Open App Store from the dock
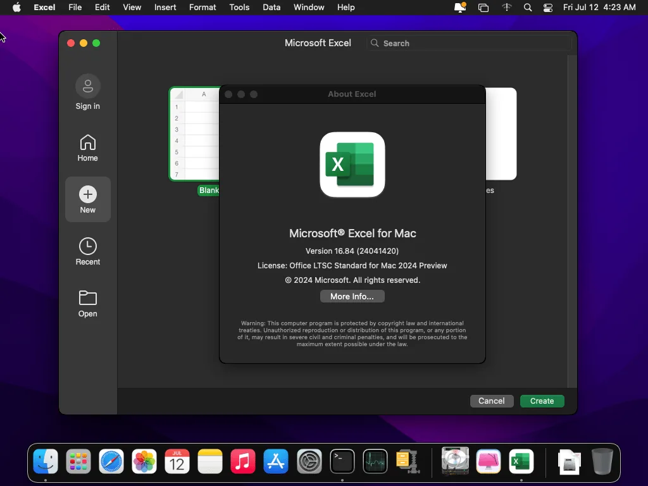 tap(276, 461)
